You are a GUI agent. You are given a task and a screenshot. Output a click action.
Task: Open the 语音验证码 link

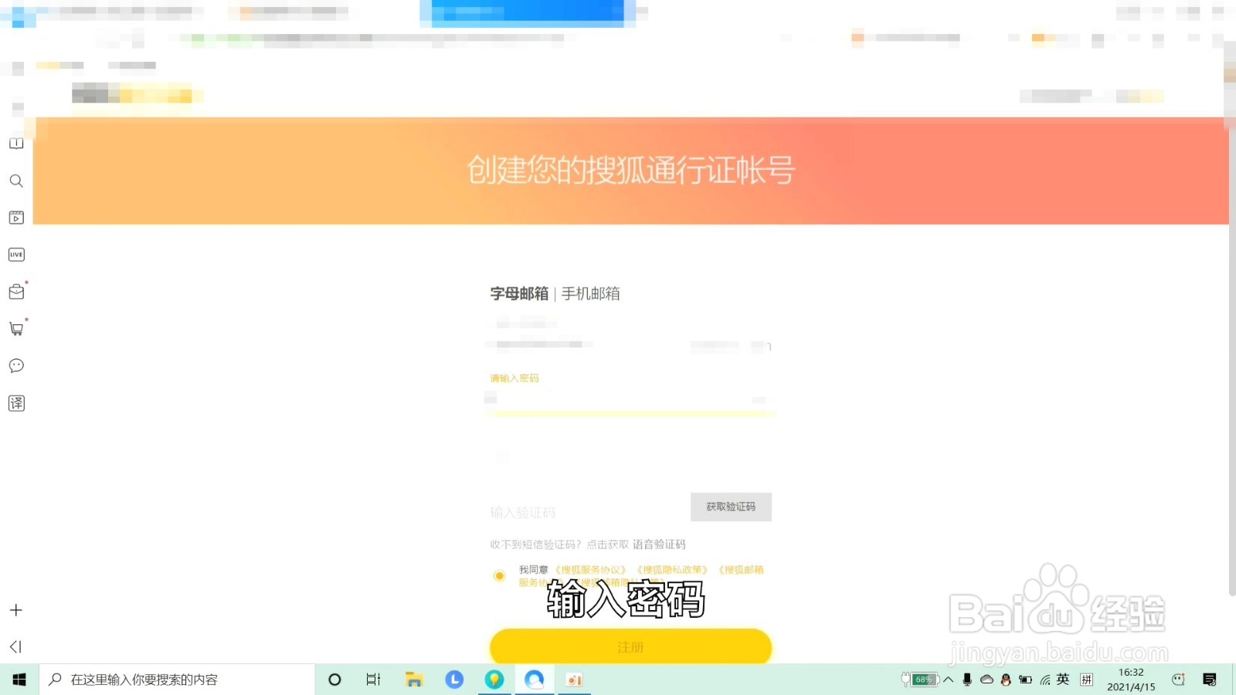tap(657, 544)
